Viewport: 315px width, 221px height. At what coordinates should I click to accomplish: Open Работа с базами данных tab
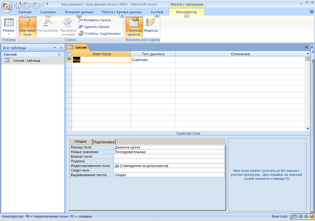click(122, 12)
